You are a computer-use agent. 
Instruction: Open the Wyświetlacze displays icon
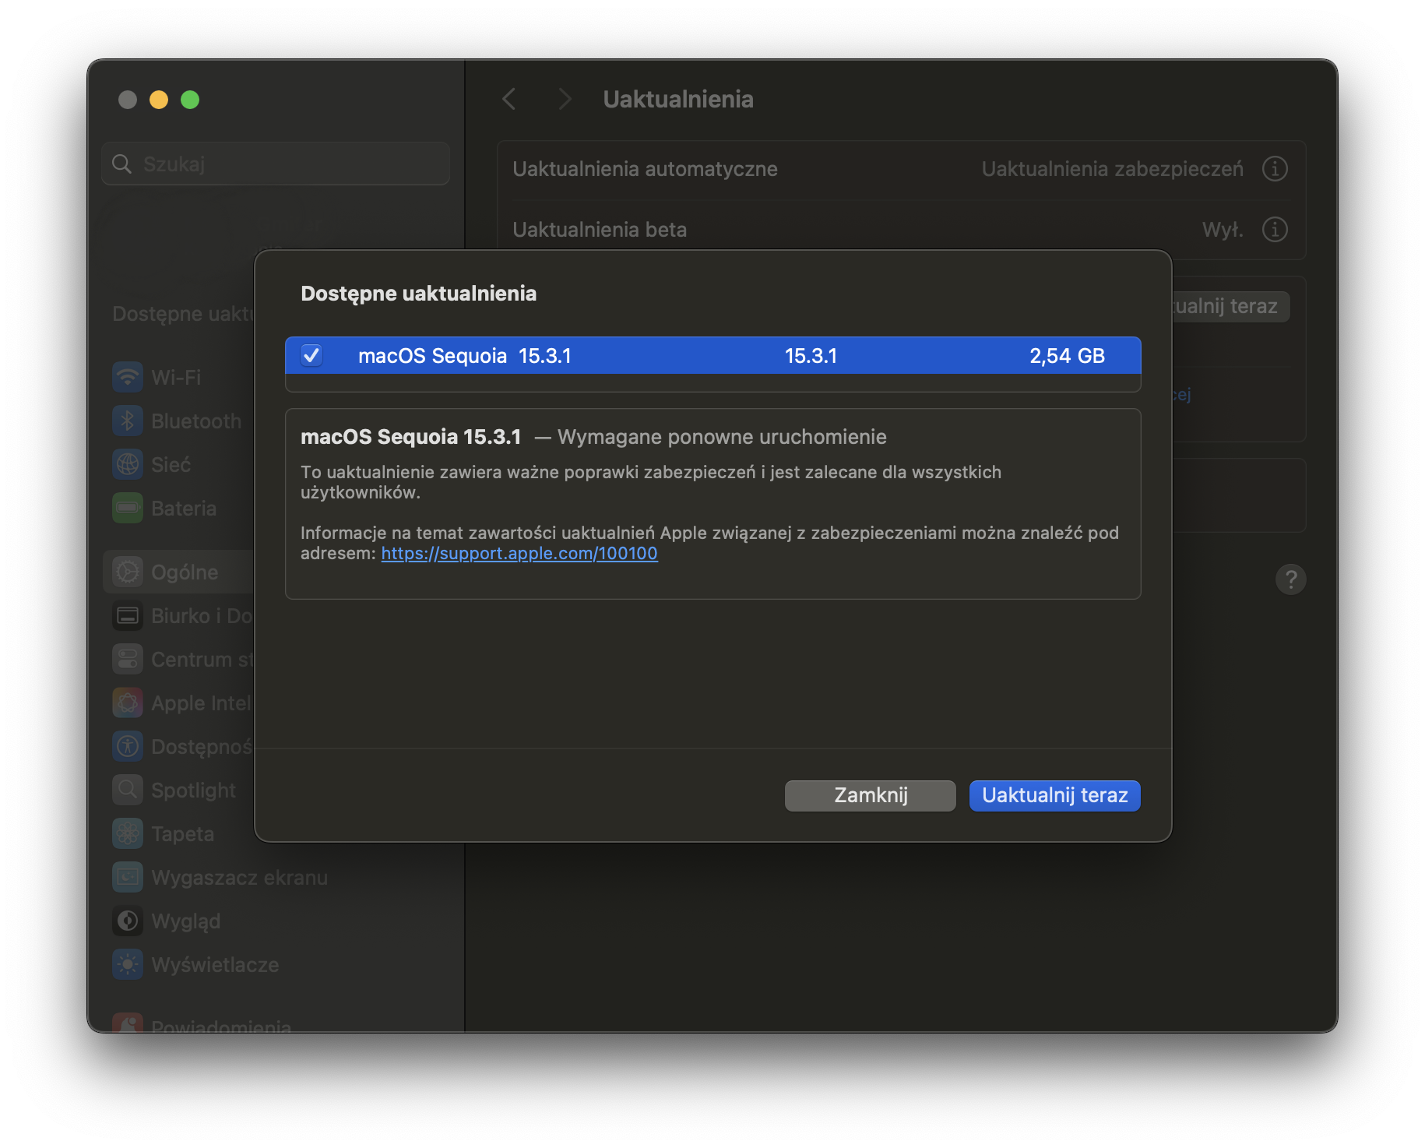(128, 965)
